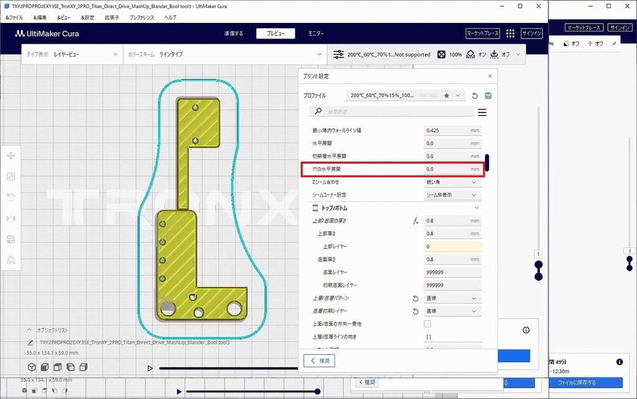Click the pencil icon next to model name
Image resolution: width=637 pixels, height=399 pixels.
pyautogui.click(x=30, y=342)
